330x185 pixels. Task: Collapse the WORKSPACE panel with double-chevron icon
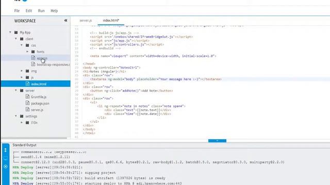coord(65,21)
